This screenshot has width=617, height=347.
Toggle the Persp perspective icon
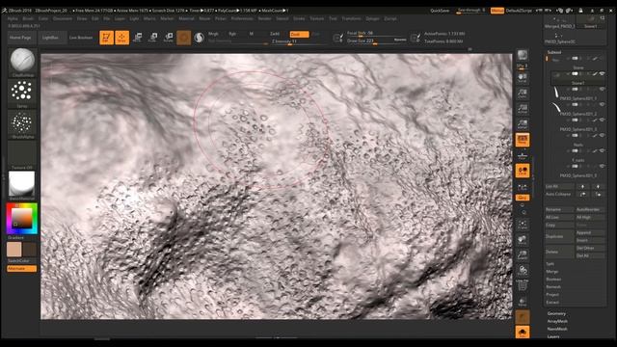pyautogui.click(x=523, y=140)
